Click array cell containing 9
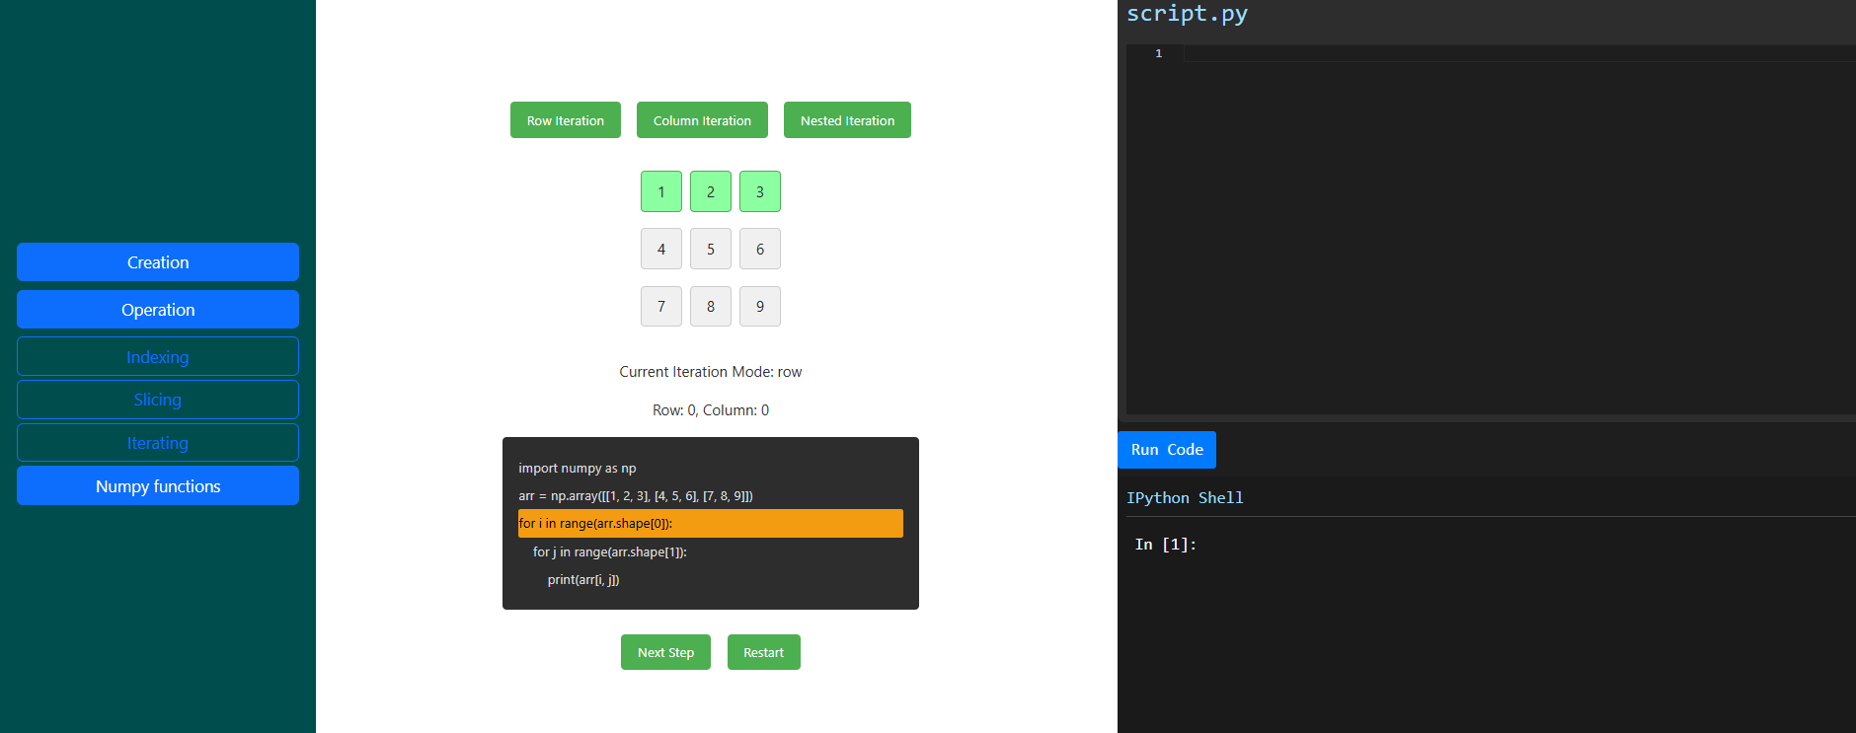The height and width of the screenshot is (733, 1856). click(760, 306)
